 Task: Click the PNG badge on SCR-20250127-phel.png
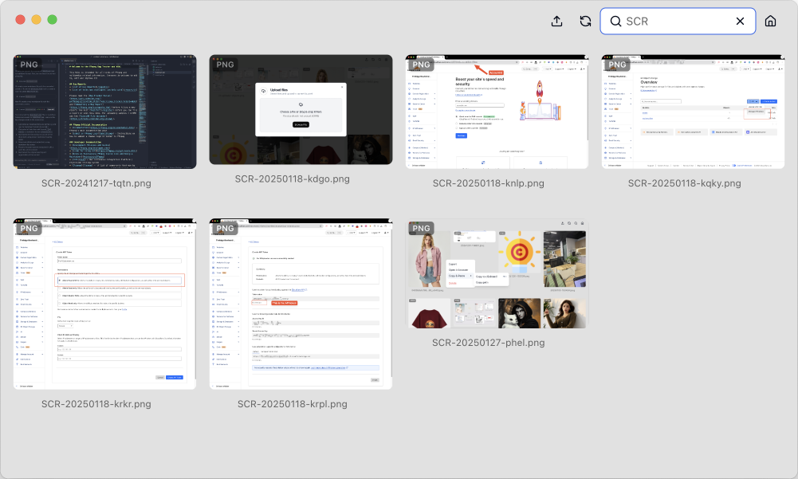[x=421, y=229]
